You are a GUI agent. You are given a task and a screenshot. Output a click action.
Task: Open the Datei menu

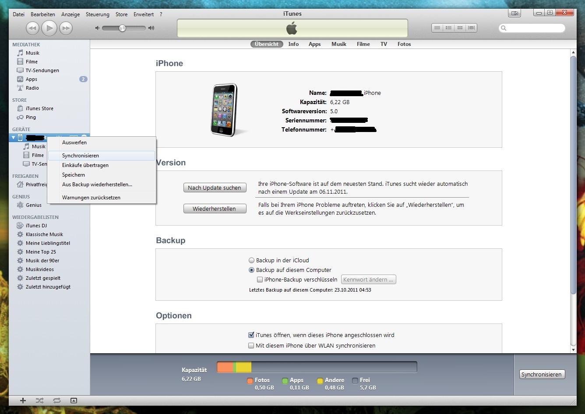(19, 14)
